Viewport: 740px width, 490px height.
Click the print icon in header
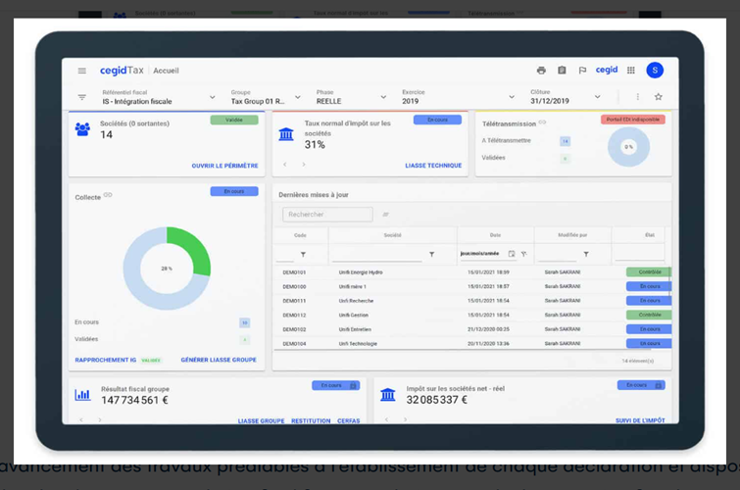click(x=541, y=71)
